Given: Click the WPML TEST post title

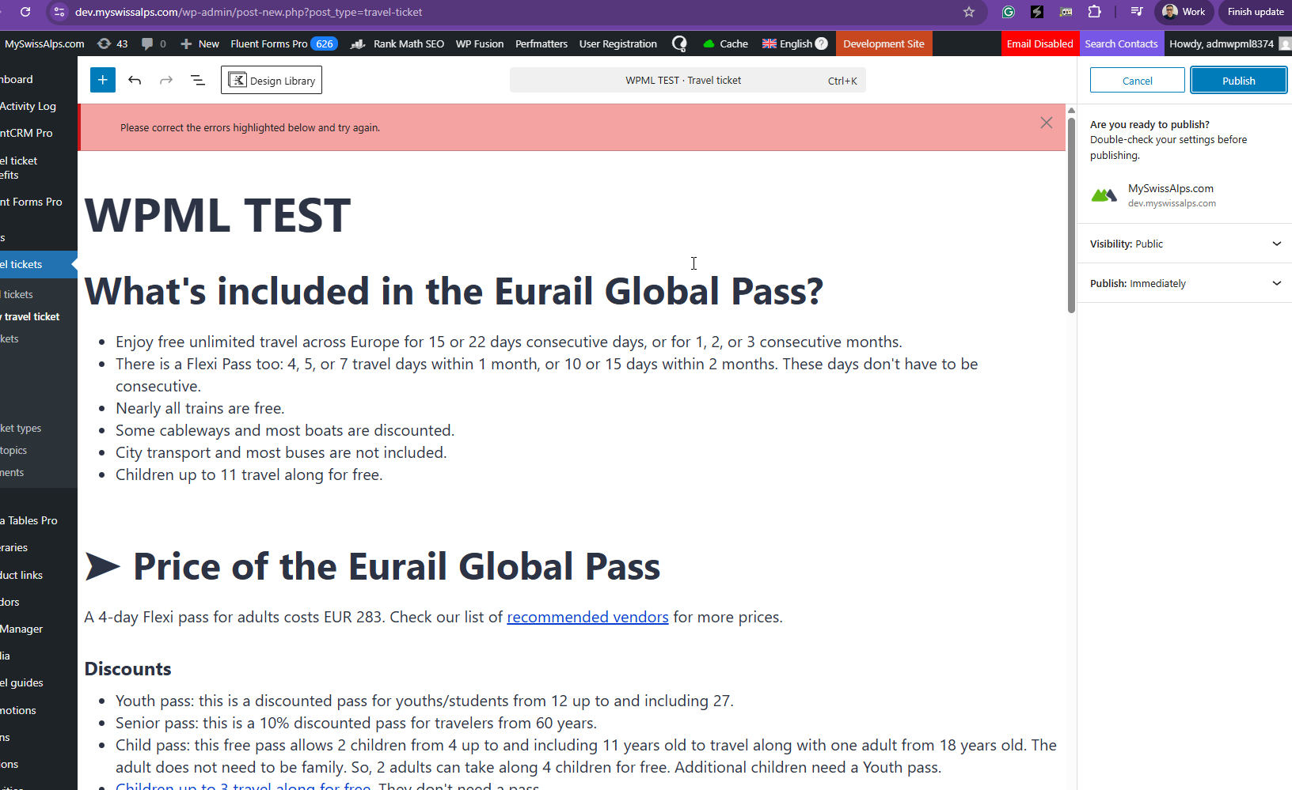Looking at the screenshot, I should [218, 215].
